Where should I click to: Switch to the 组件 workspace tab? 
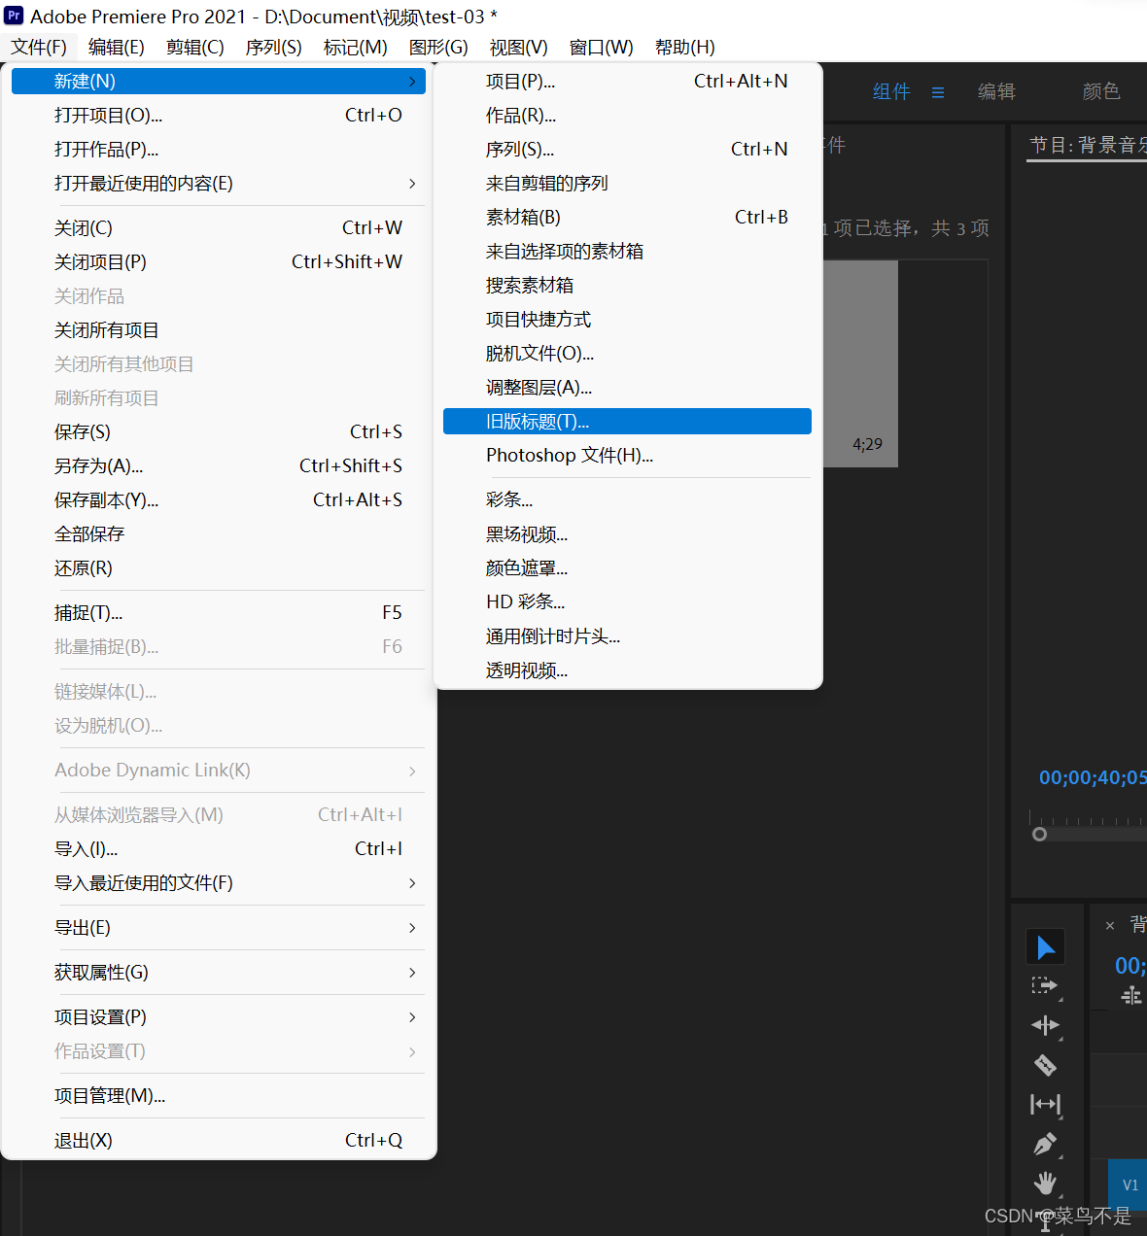click(891, 91)
